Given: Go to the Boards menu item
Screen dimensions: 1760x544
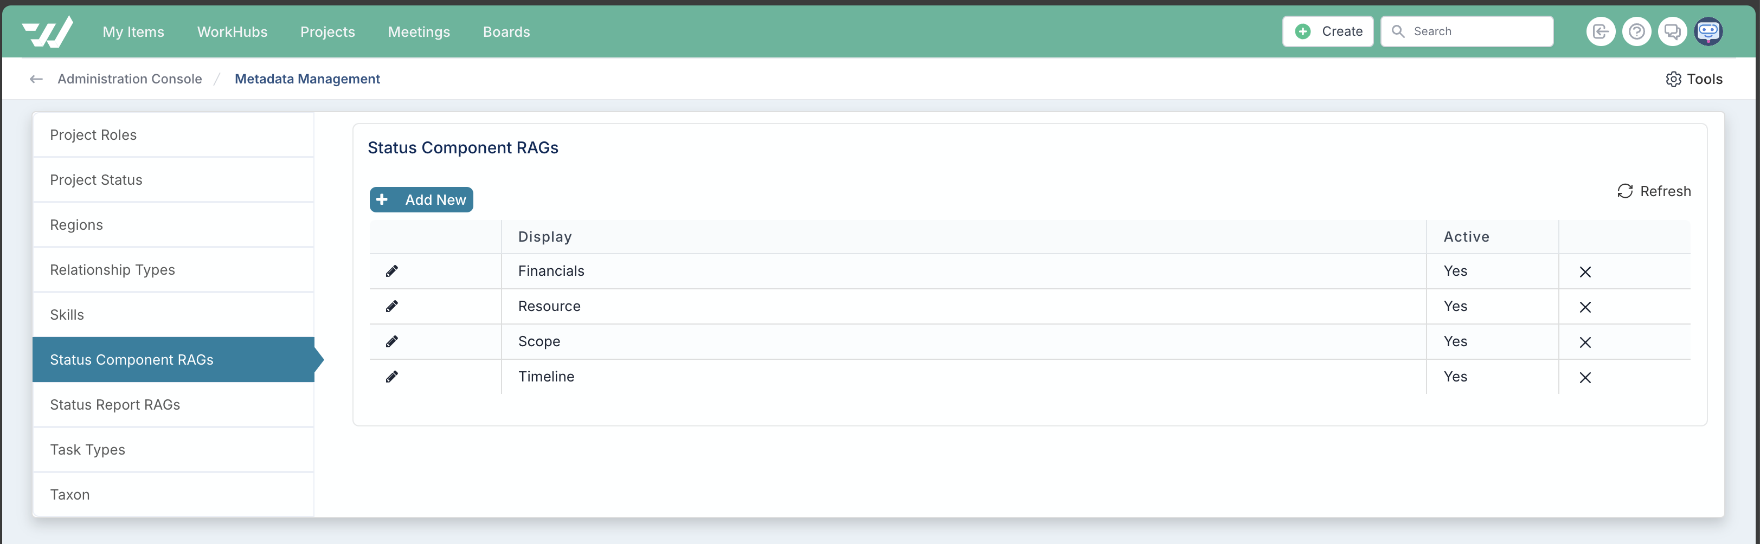Looking at the screenshot, I should pos(506,32).
